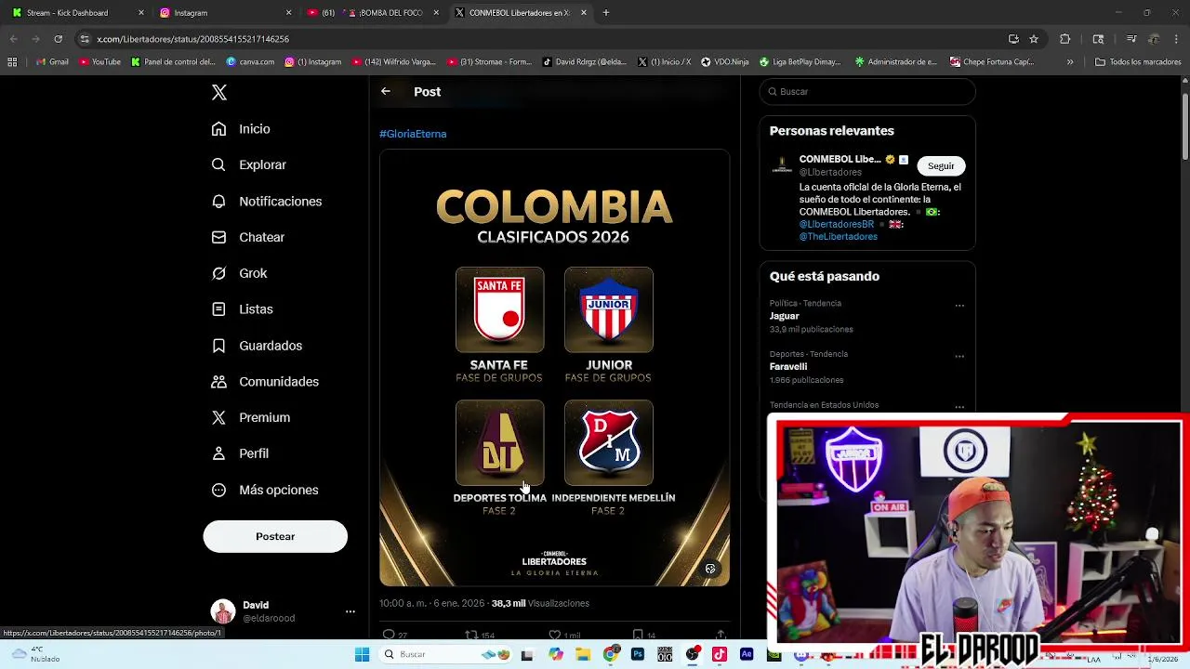Open File Explorer from the taskbar
Screen dimensions: 1190x669
click(x=583, y=654)
